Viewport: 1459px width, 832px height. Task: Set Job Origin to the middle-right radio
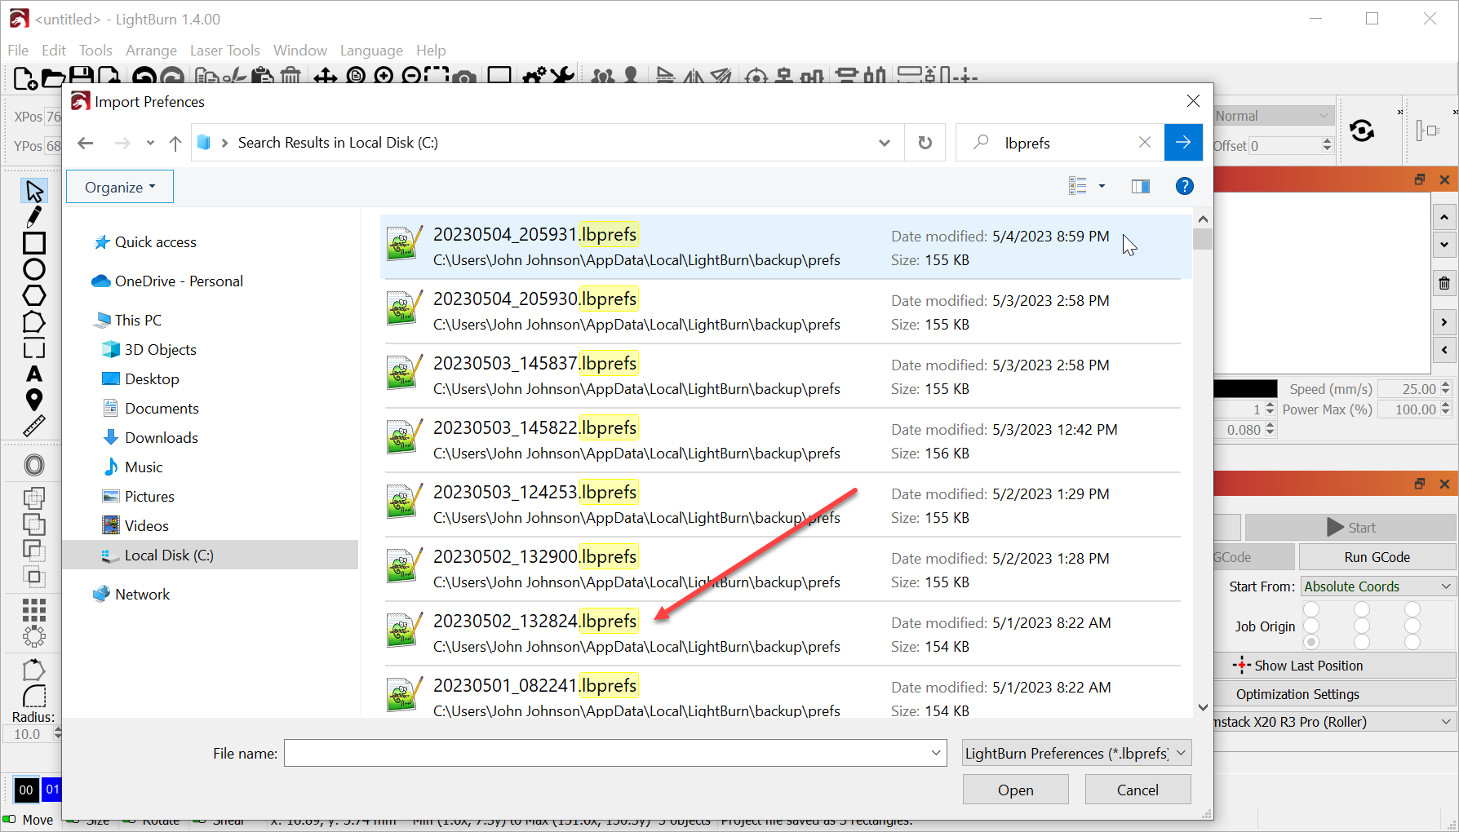1412,626
